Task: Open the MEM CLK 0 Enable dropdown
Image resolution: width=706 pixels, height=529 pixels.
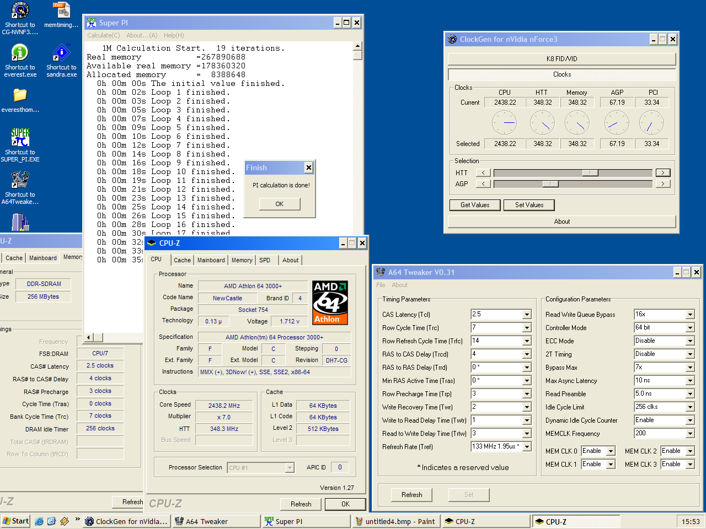Action: [x=611, y=451]
